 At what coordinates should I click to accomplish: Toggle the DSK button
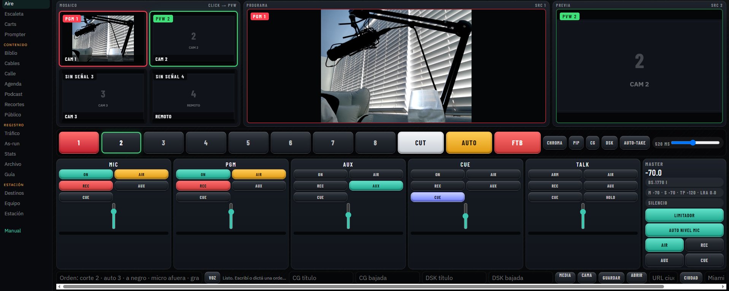click(609, 143)
